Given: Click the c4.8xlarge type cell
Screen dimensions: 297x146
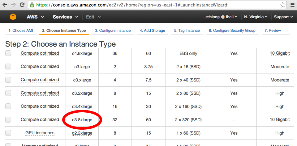Looking at the screenshot, I should pyautogui.click(x=82, y=54).
